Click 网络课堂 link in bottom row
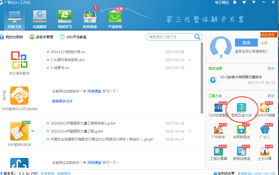 pos(94,162)
